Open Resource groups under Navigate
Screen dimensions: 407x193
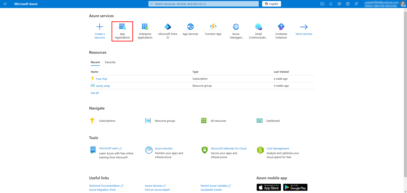pyautogui.click(x=165, y=121)
